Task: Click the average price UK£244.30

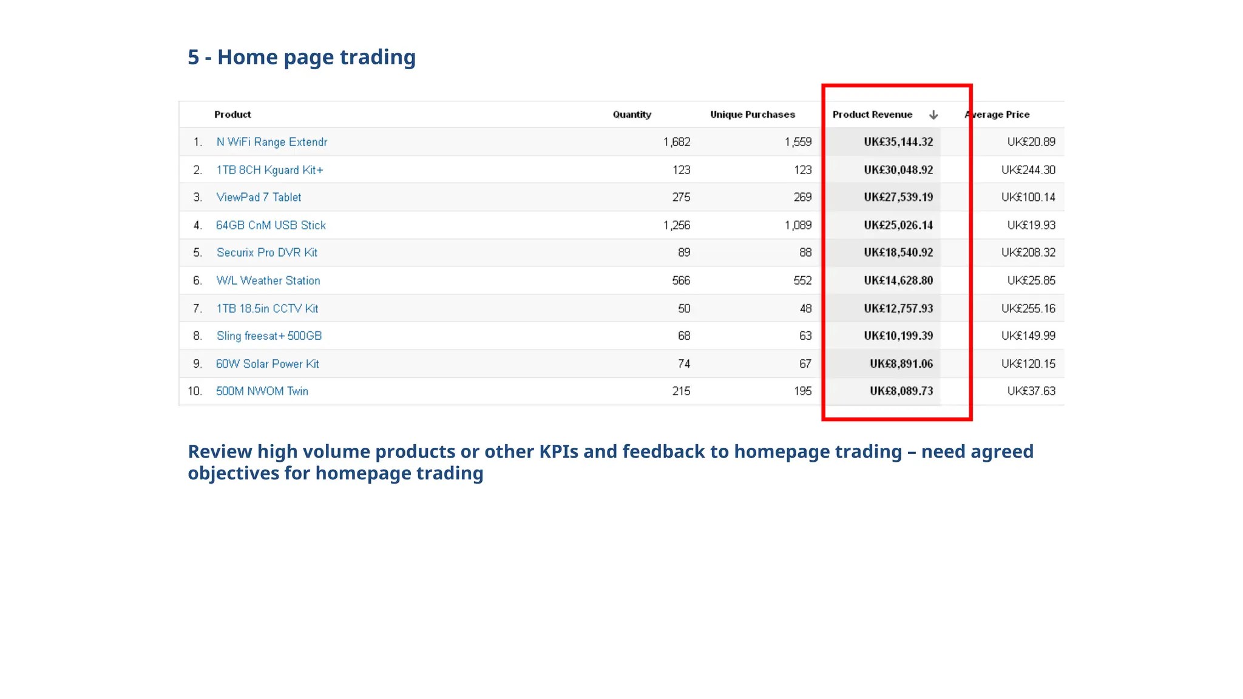Action: point(1028,170)
